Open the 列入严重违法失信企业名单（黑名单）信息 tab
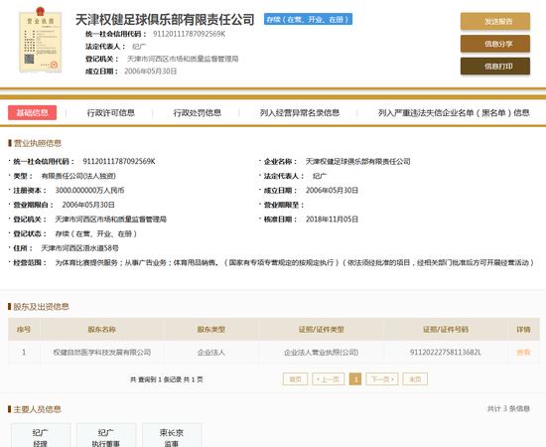Viewport: 546px width, 447px height. click(x=454, y=112)
